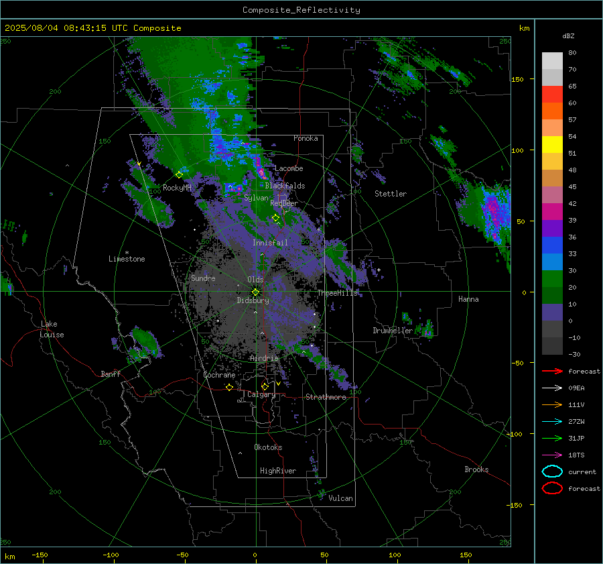This screenshot has width=603, height=564.
Task: Select the 65 dBZ red color swatch
Action: point(552,94)
